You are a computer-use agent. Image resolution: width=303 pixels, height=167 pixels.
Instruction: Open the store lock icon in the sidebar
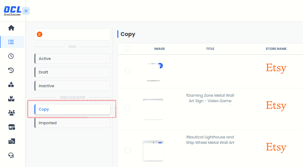[11, 127]
